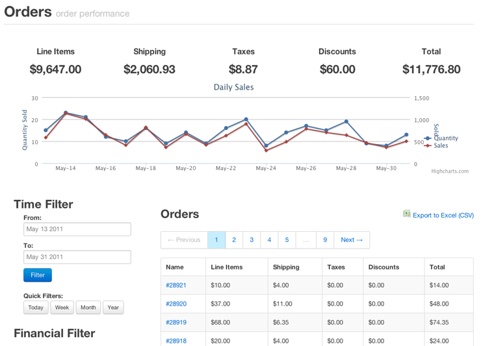Open order #28919
The height and width of the screenshot is (346, 481).
(176, 323)
